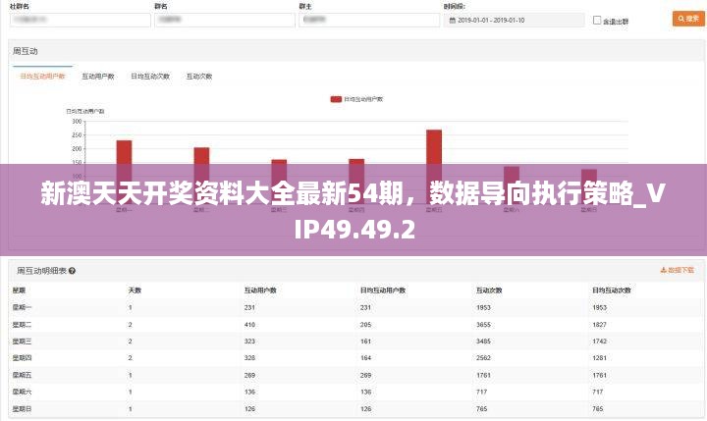Switch to the 日均互动用户数 tab
This screenshot has height=421, width=707.
point(42,76)
